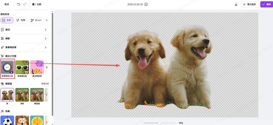
Task: Click the 2025-12-30_01 file name
Action: click(x=135, y=4)
